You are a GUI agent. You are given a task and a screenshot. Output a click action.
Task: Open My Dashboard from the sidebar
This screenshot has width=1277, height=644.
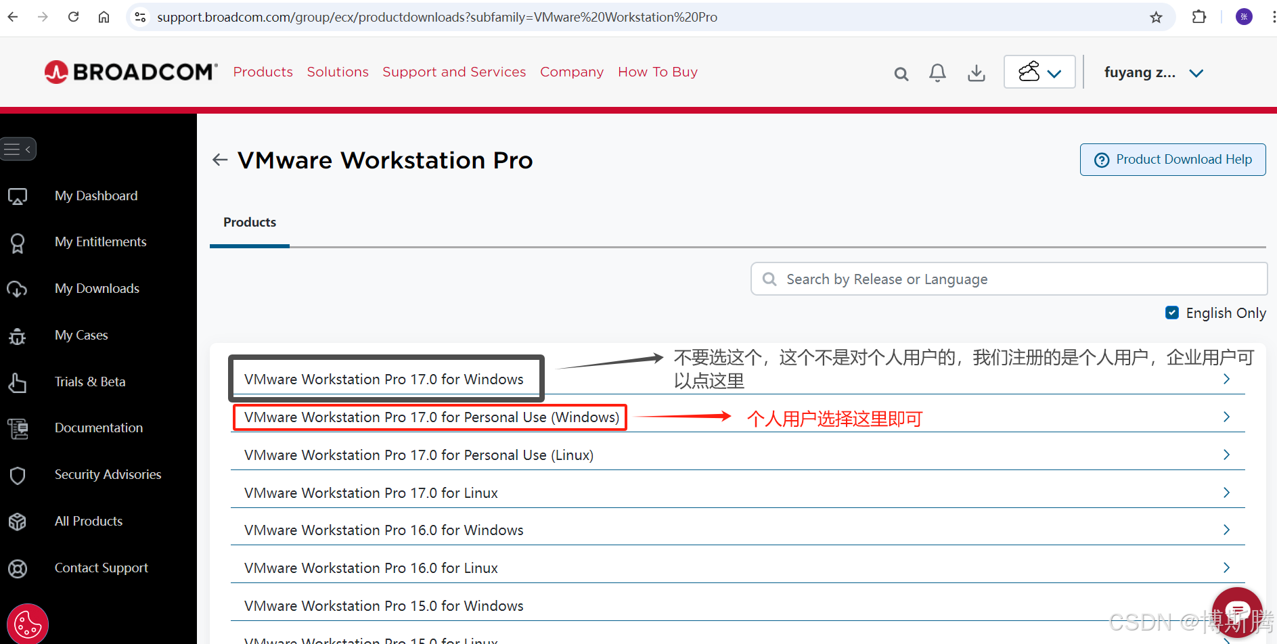click(x=95, y=195)
